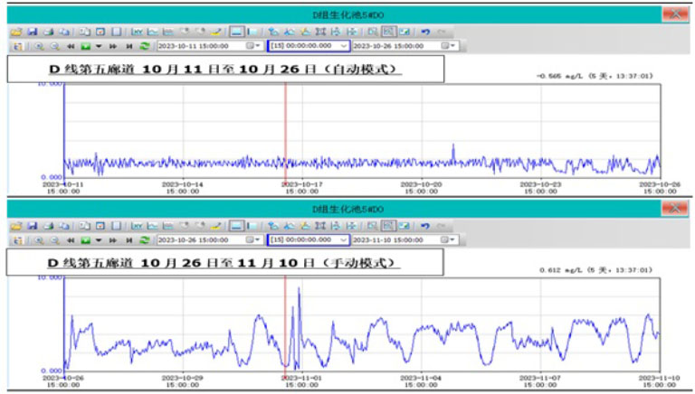Zoom in on the top chart with magnifier plus
Image resolution: width=695 pixels, height=394 pixels.
click(x=39, y=46)
